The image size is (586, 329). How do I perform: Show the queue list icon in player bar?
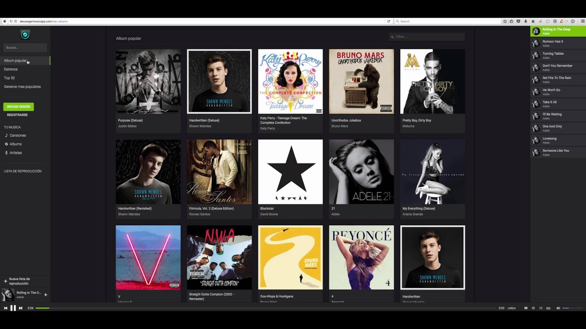[x=533, y=308]
